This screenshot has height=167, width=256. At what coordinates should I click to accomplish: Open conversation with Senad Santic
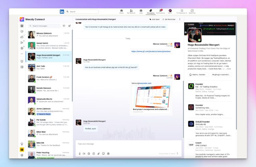coord(49,45)
